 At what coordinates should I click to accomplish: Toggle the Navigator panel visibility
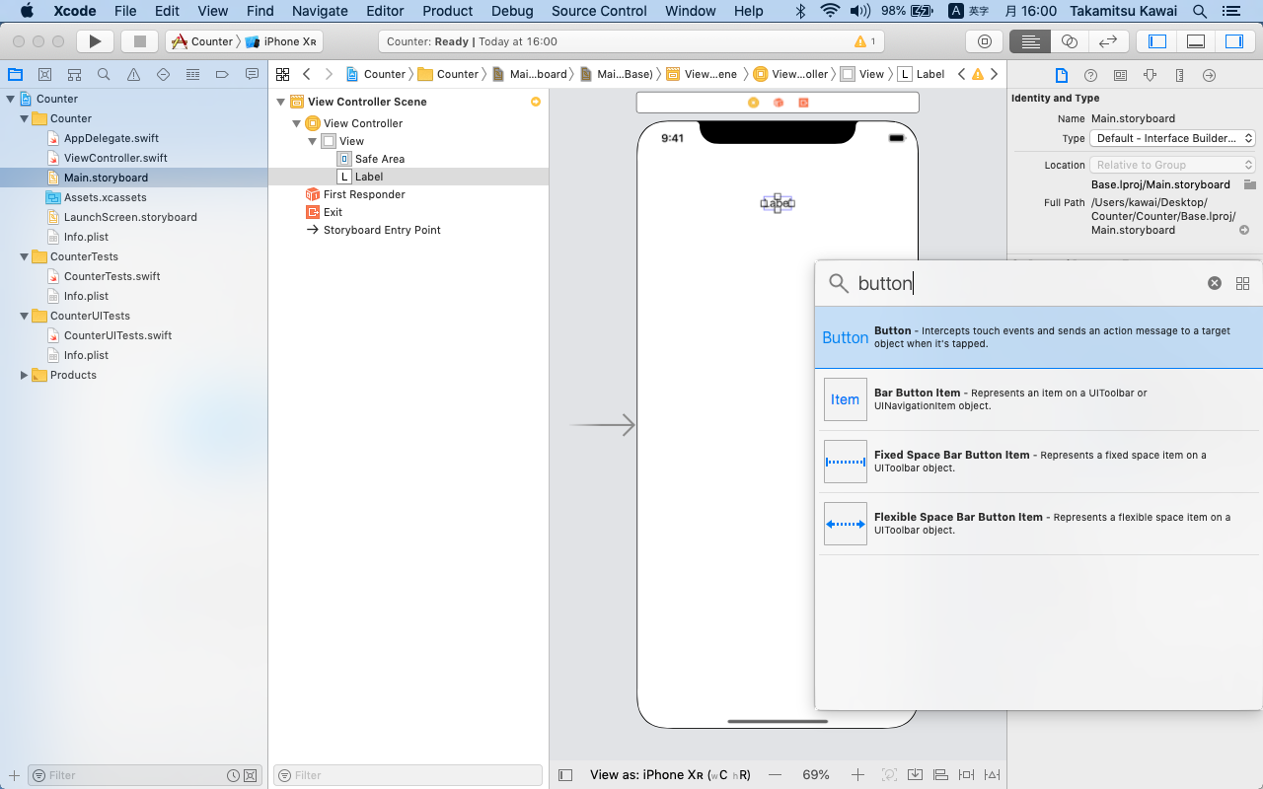(1157, 41)
